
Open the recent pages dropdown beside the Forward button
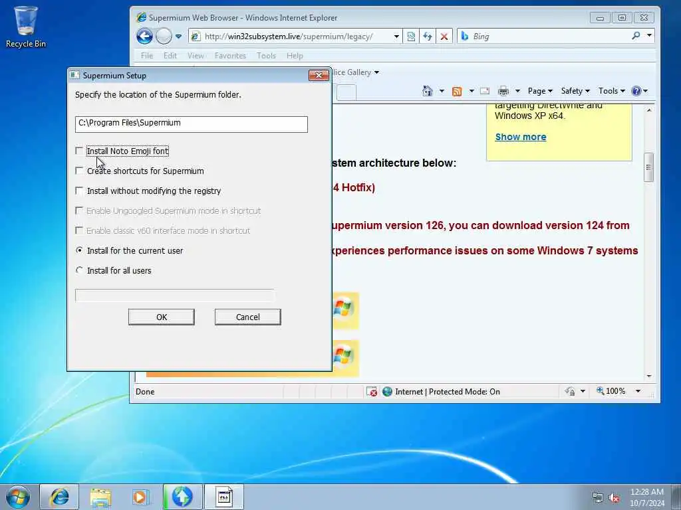[x=178, y=37]
